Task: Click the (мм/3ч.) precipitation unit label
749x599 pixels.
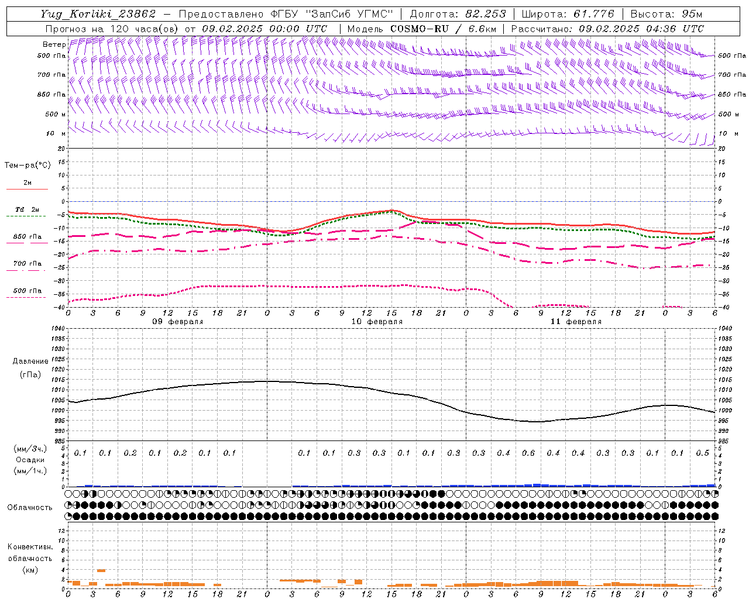Action: pos(30,449)
